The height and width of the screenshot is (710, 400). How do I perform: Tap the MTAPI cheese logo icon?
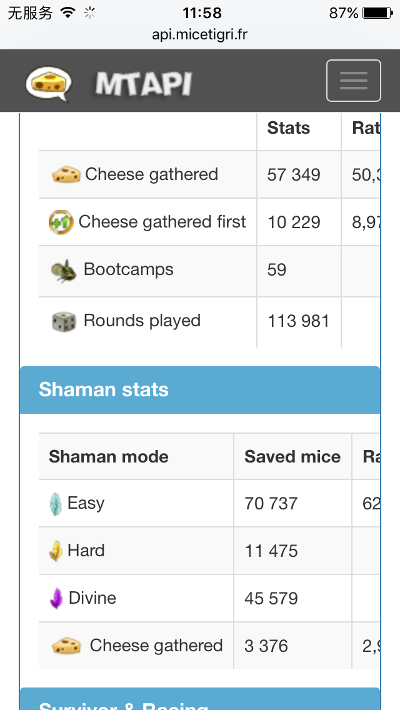(x=48, y=83)
